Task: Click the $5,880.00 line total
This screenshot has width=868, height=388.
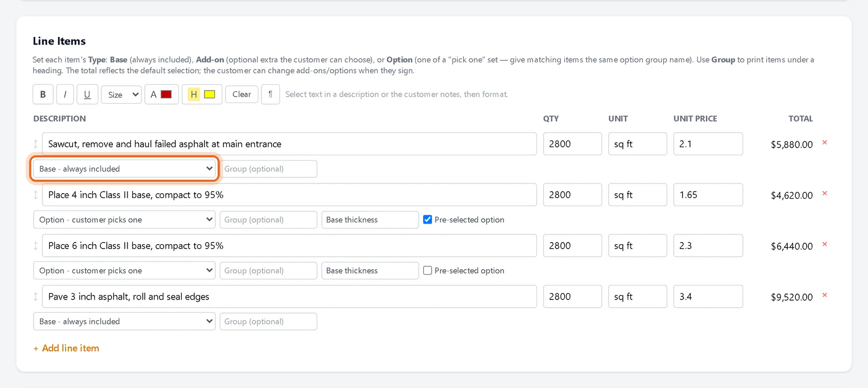Action: pyautogui.click(x=792, y=145)
